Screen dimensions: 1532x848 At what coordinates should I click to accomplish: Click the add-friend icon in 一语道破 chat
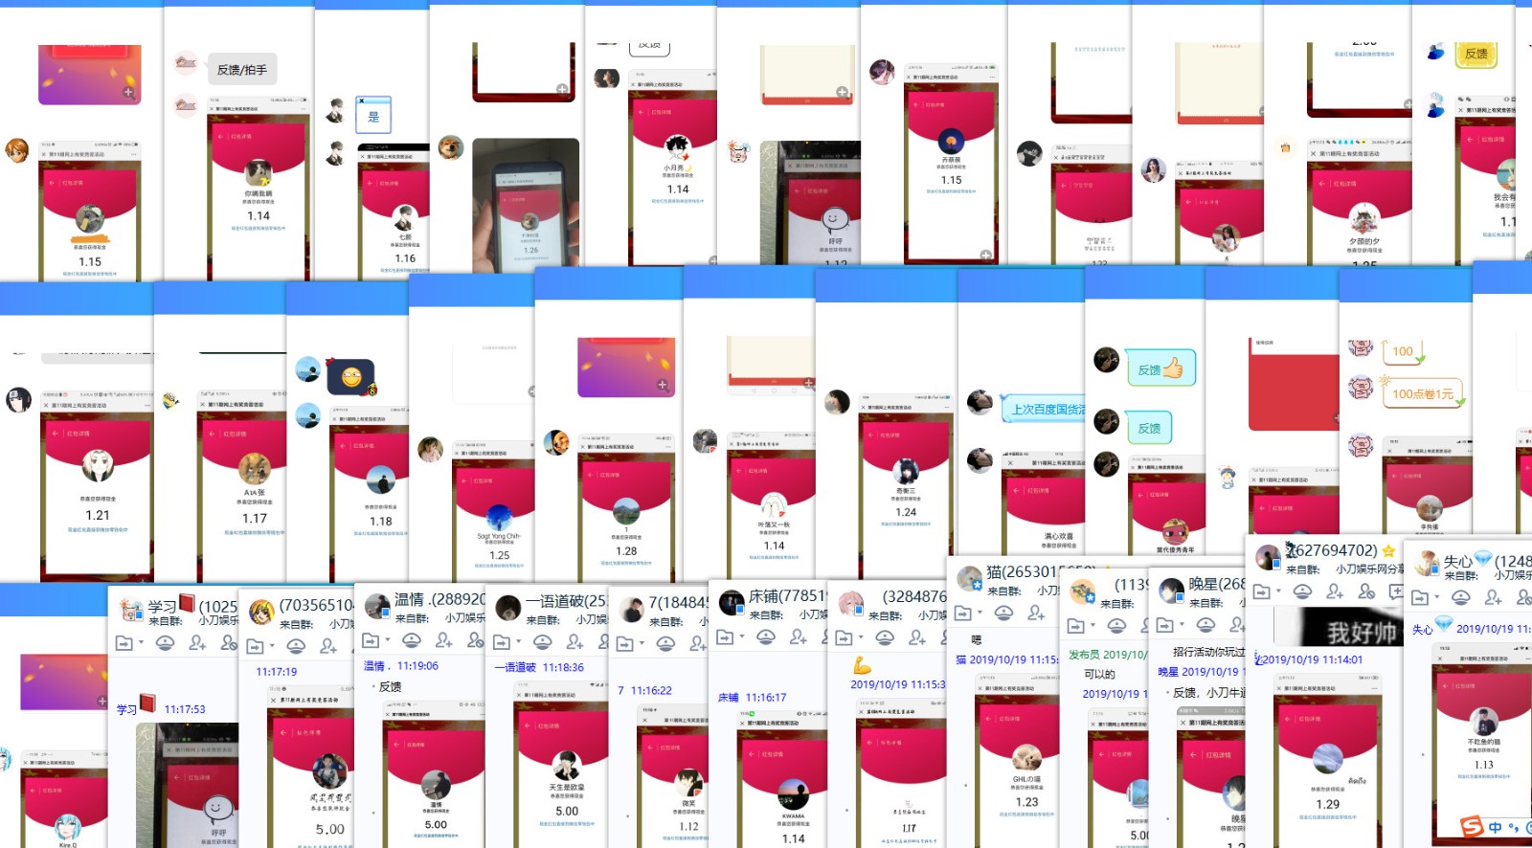574,642
